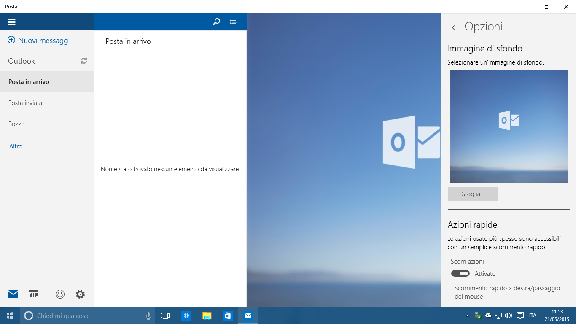
Task: Change the ITA input language
Action: coord(533,316)
